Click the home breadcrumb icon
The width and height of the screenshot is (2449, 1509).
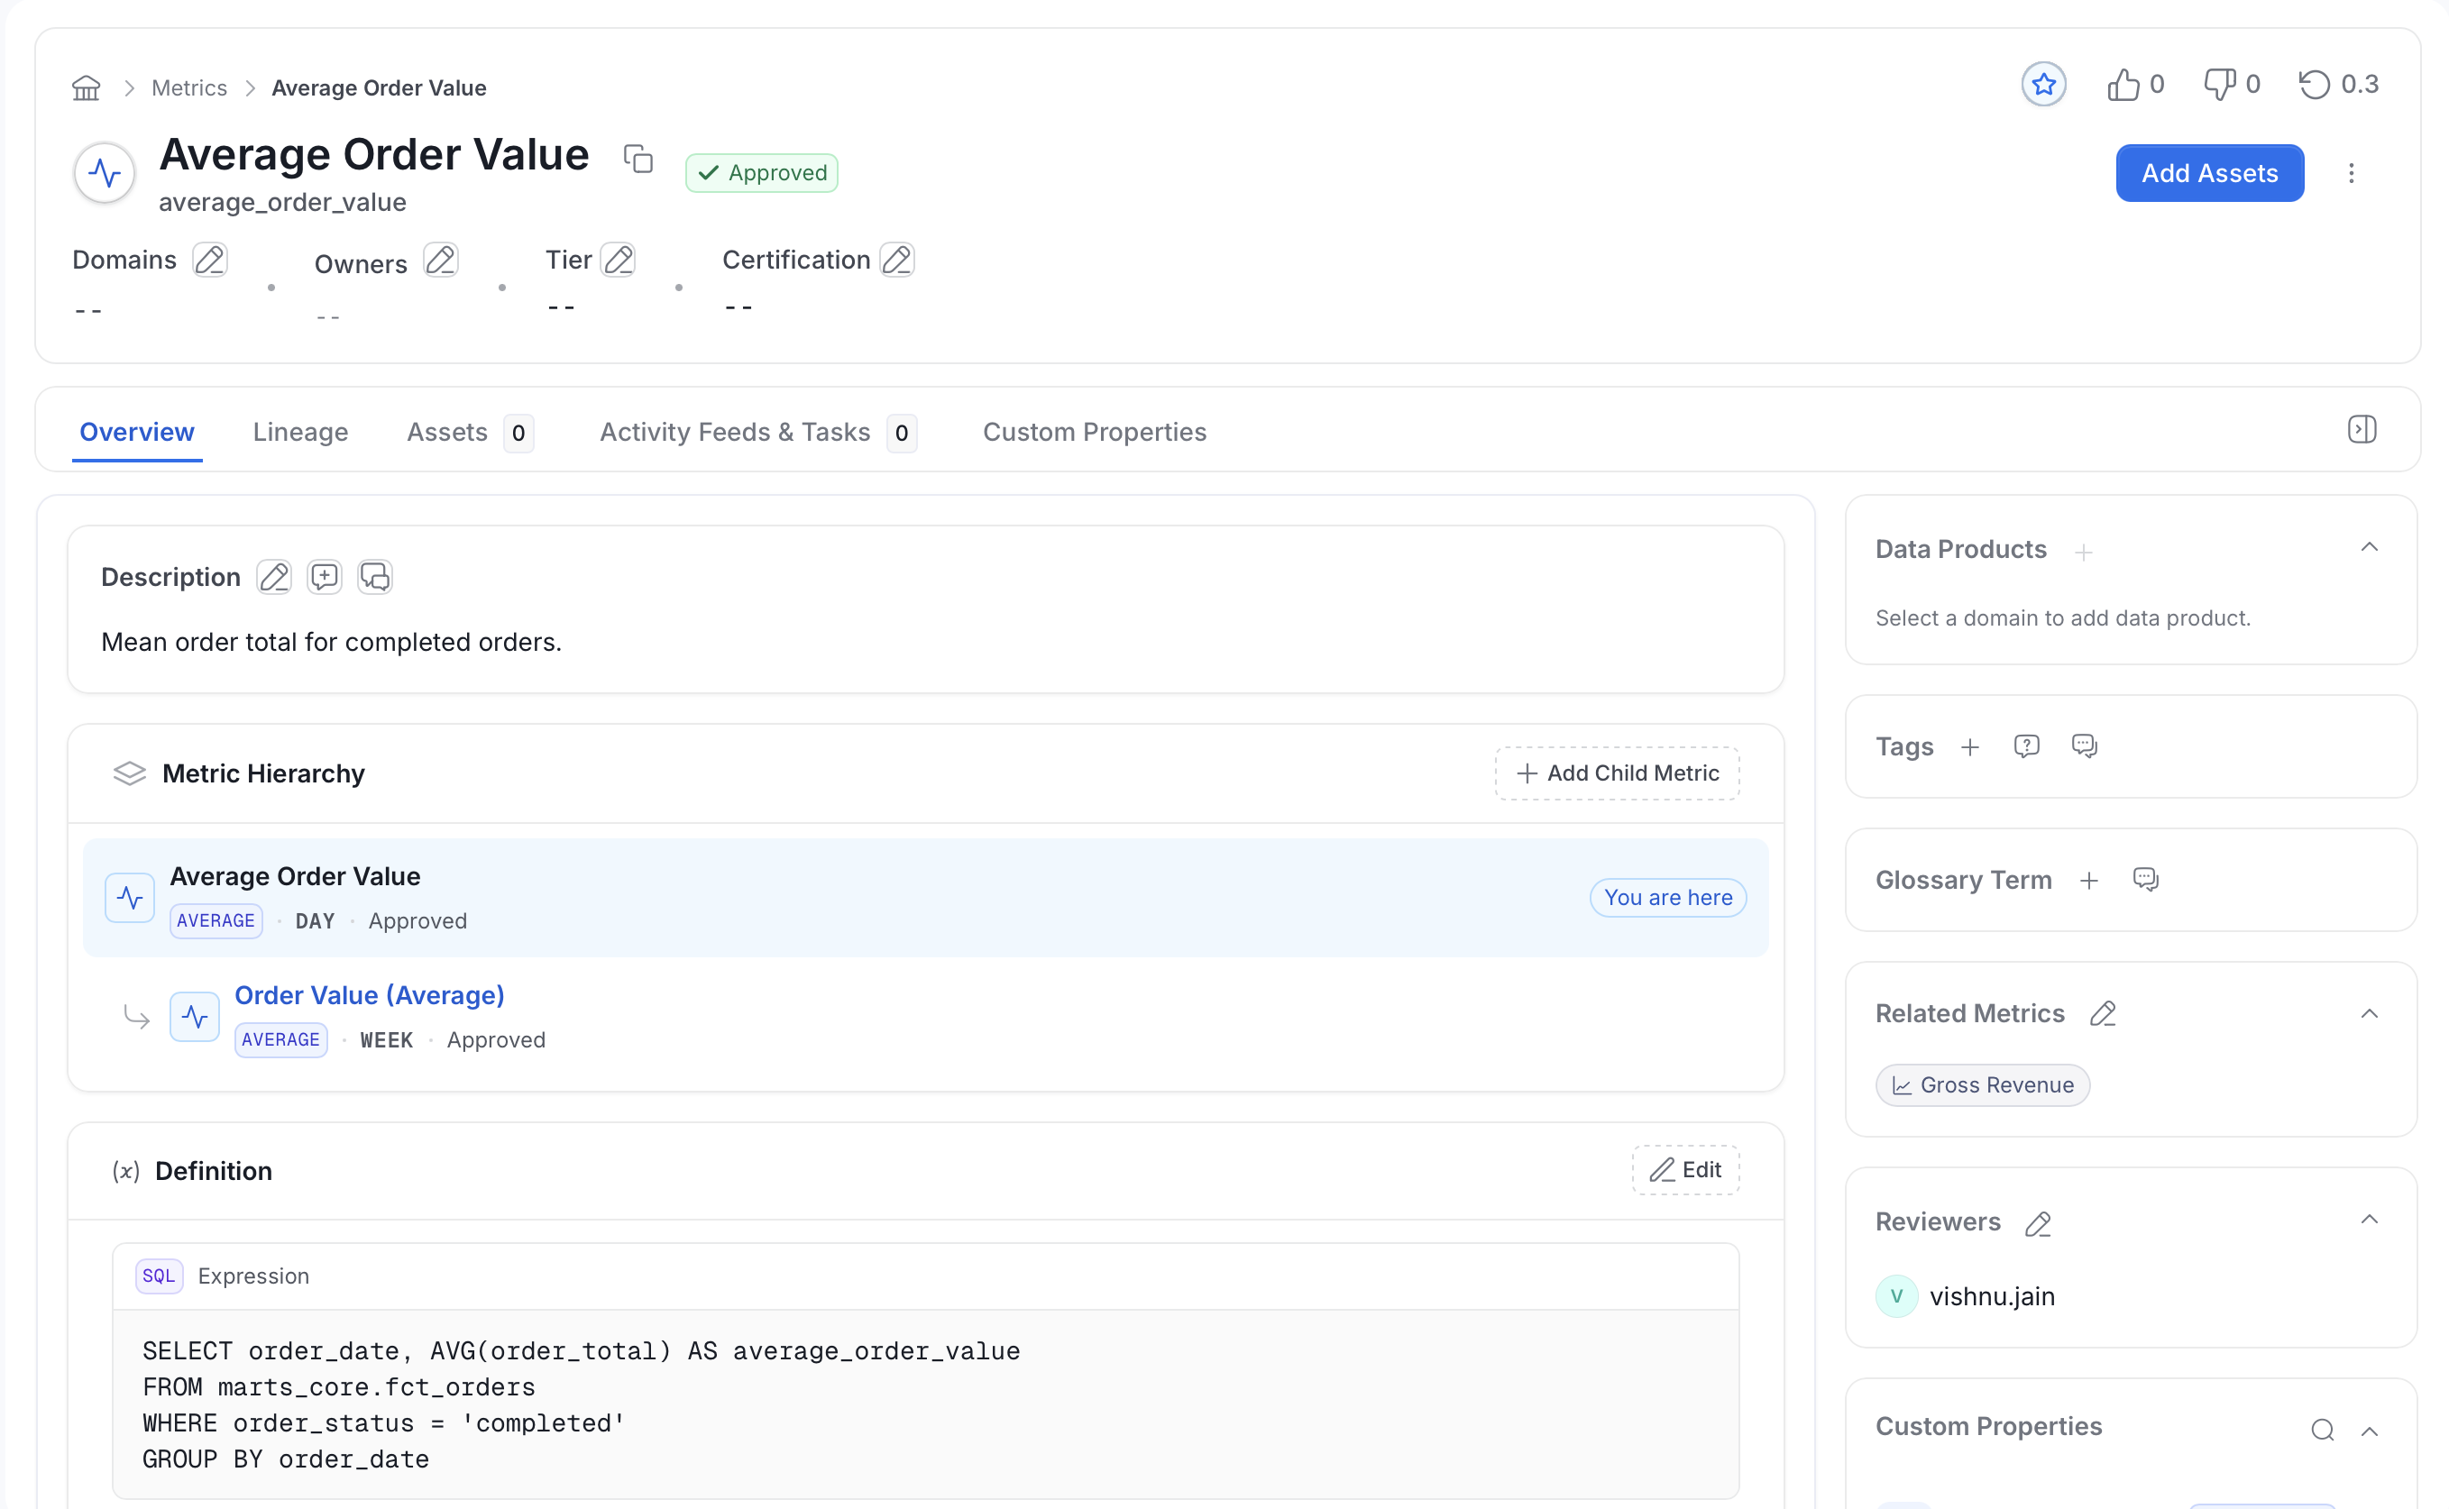(x=86, y=87)
